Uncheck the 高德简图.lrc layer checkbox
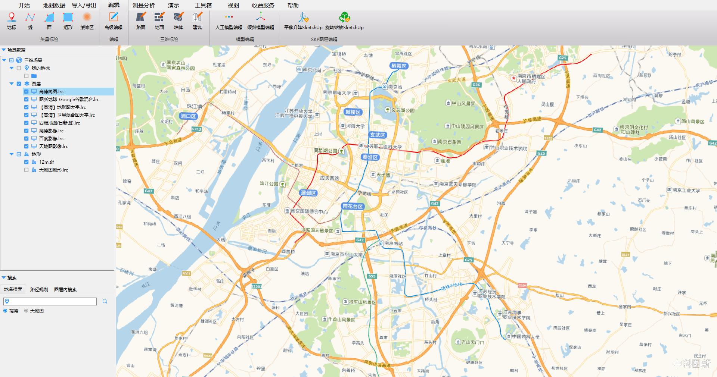This screenshot has width=717, height=377. pos(26,91)
